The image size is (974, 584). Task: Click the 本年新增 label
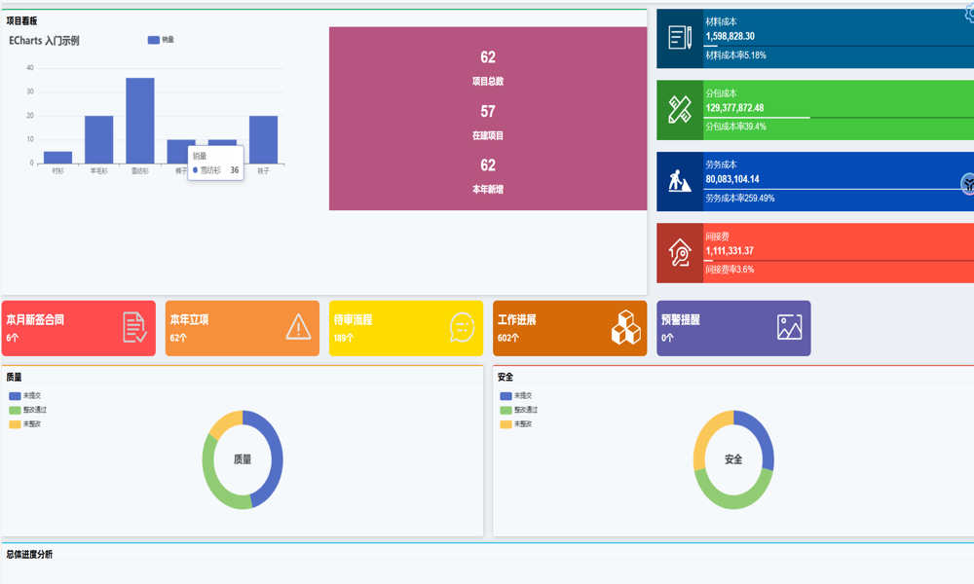488,190
